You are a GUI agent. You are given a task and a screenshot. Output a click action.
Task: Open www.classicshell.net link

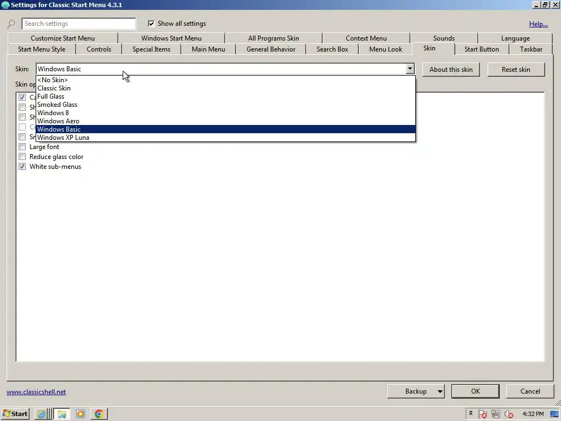pos(36,391)
